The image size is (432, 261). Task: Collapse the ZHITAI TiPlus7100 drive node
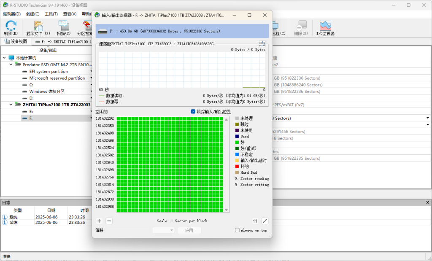11,105
